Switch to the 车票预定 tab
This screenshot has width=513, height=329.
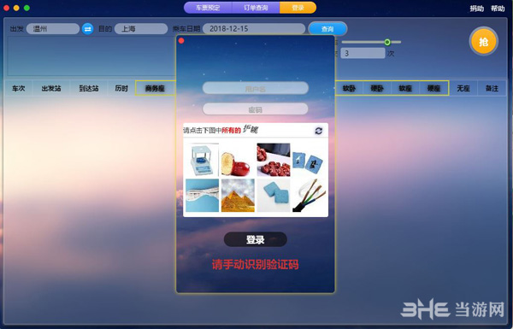[x=208, y=8]
